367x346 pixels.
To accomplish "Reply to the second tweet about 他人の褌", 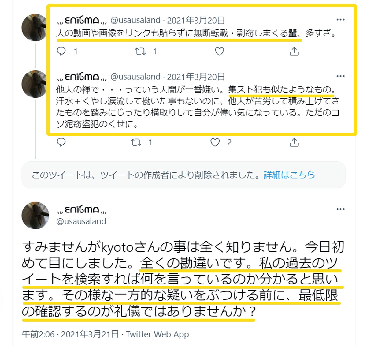I will coord(61,142).
